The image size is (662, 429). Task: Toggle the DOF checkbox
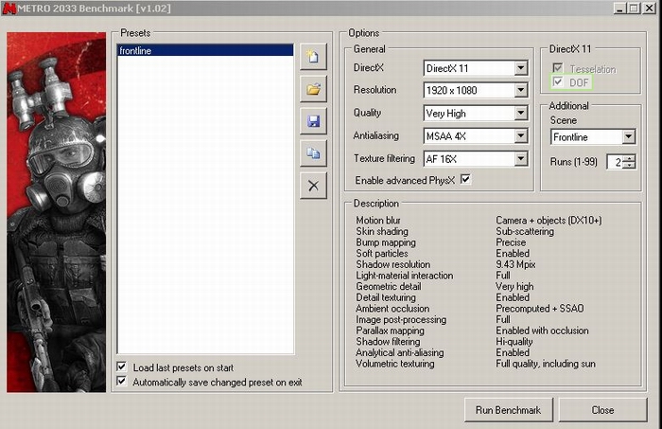557,83
